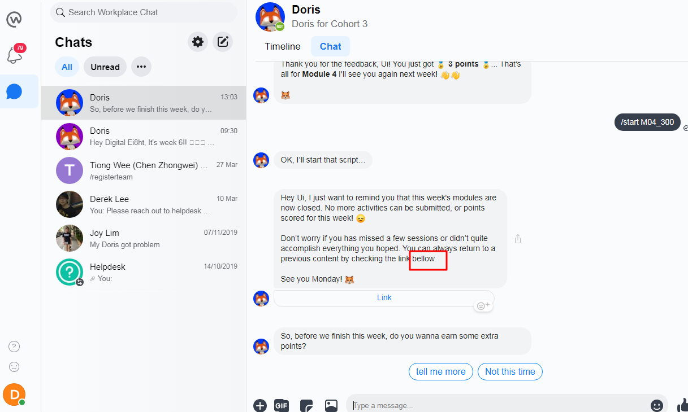Open the Link button under Doris's message
Screen dimensions: 688x412
point(384,297)
